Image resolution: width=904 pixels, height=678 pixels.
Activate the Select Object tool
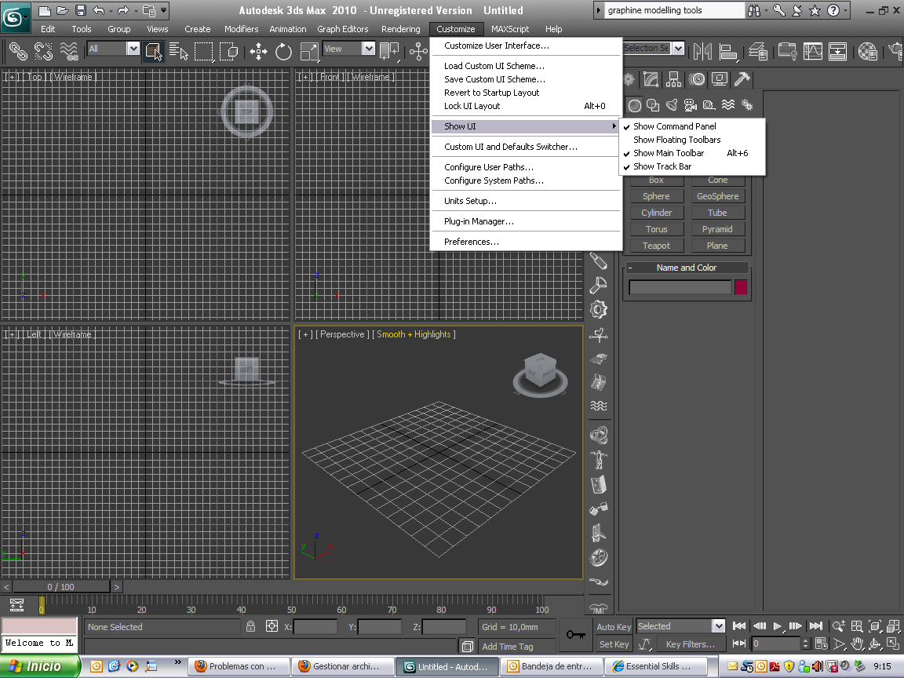point(153,52)
